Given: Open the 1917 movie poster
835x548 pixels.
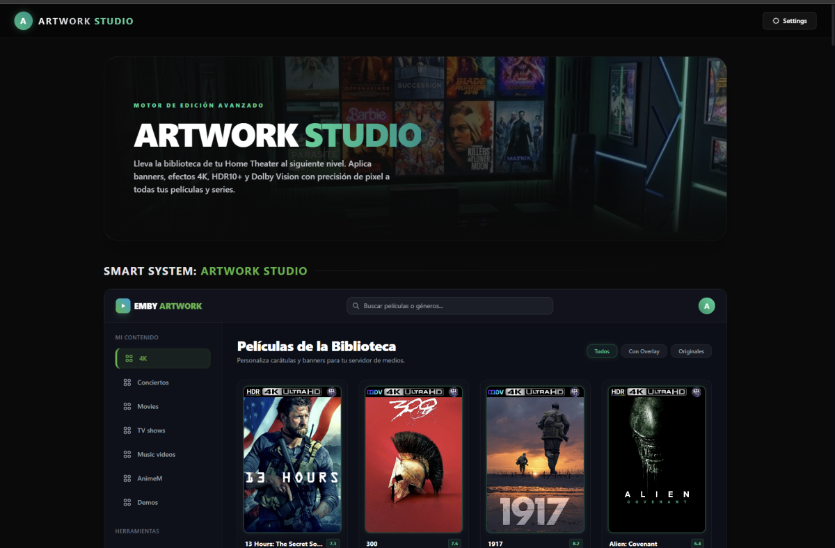Looking at the screenshot, I should pos(535,460).
